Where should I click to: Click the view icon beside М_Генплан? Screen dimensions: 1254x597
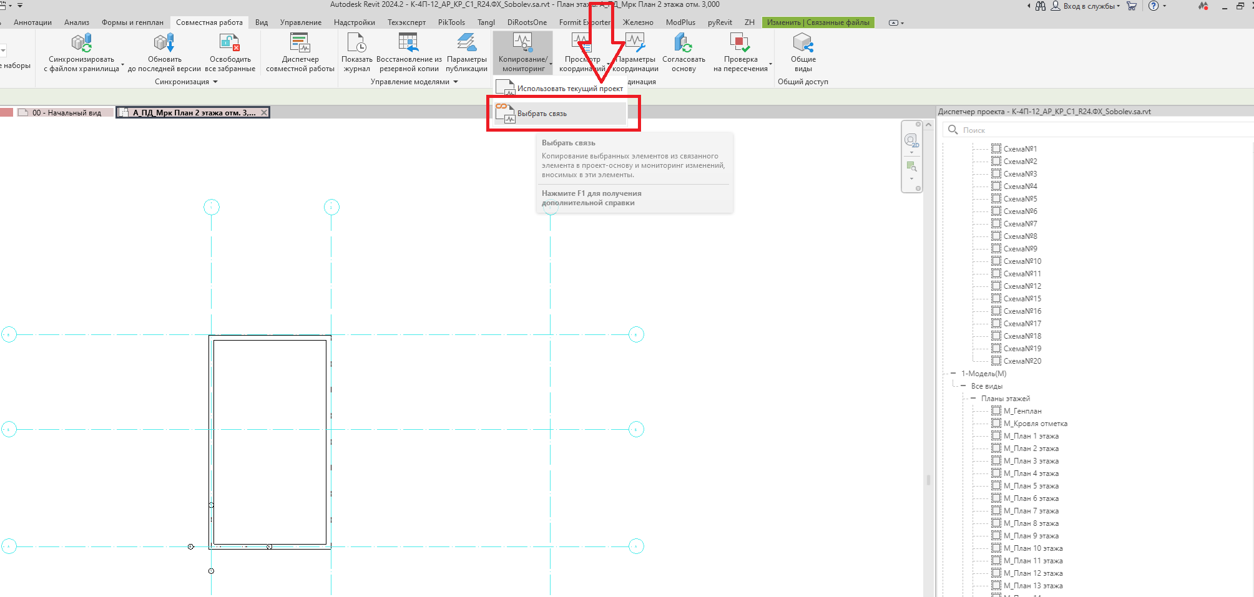[996, 410]
